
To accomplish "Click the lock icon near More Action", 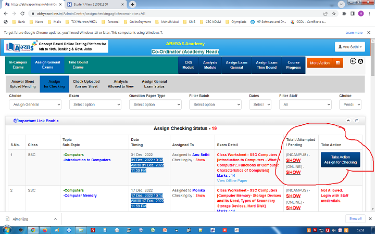I will click(360, 61).
